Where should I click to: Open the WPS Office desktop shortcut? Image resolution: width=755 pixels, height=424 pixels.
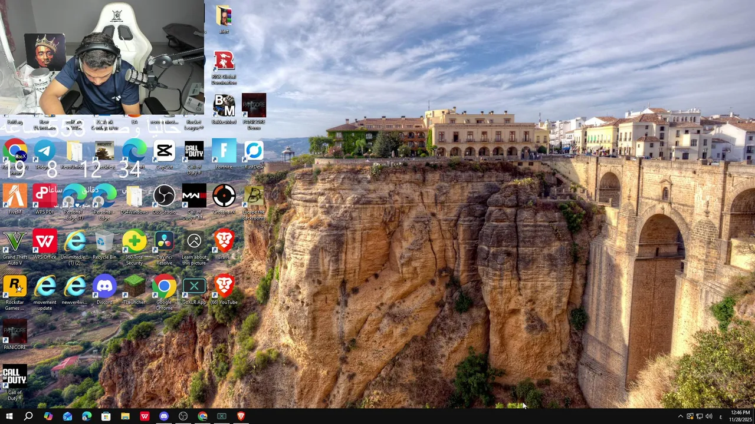coord(45,245)
